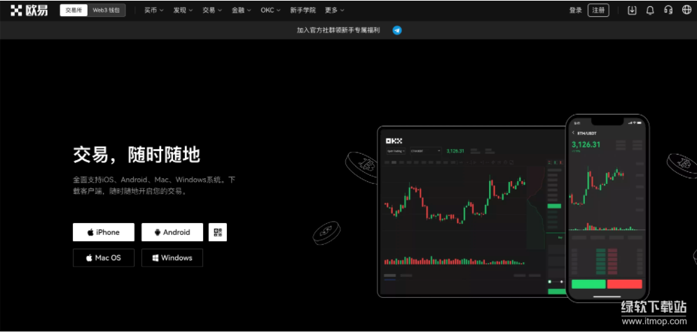Expand the 金融 menu
The height and width of the screenshot is (335, 697).
[x=242, y=10]
